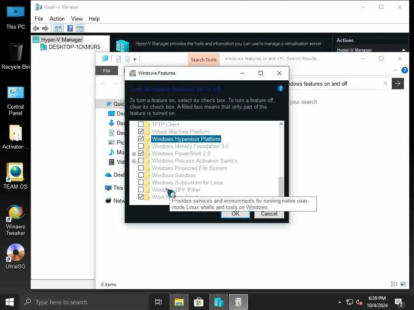The width and height of the screenshot is (414, 310).
Task: Click Show/Hide Action Pane toolbar icon
Action: 80,29
